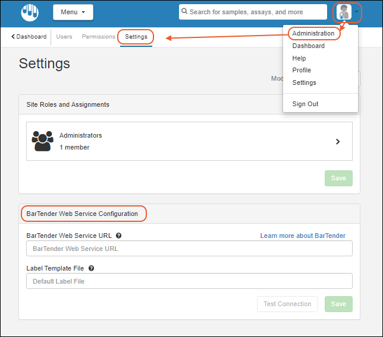Click the BarTender Web Service URL field
Screen dimensions: 383x337
(x=189, y=249)
